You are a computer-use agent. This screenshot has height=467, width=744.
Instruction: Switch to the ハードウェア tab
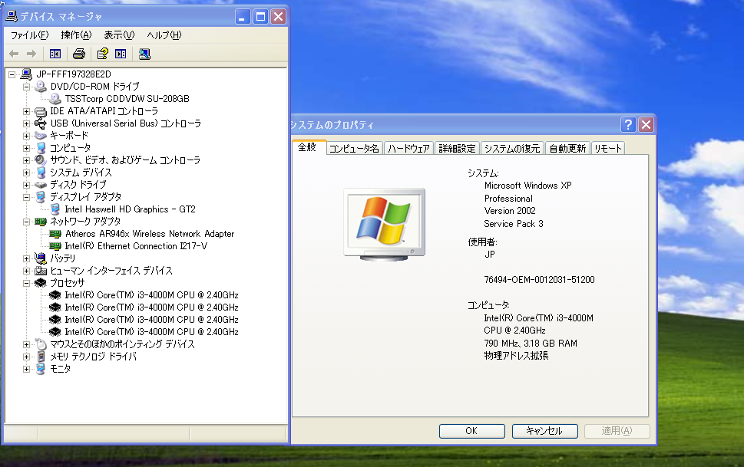pyautogui.click(x=408, y=149)
